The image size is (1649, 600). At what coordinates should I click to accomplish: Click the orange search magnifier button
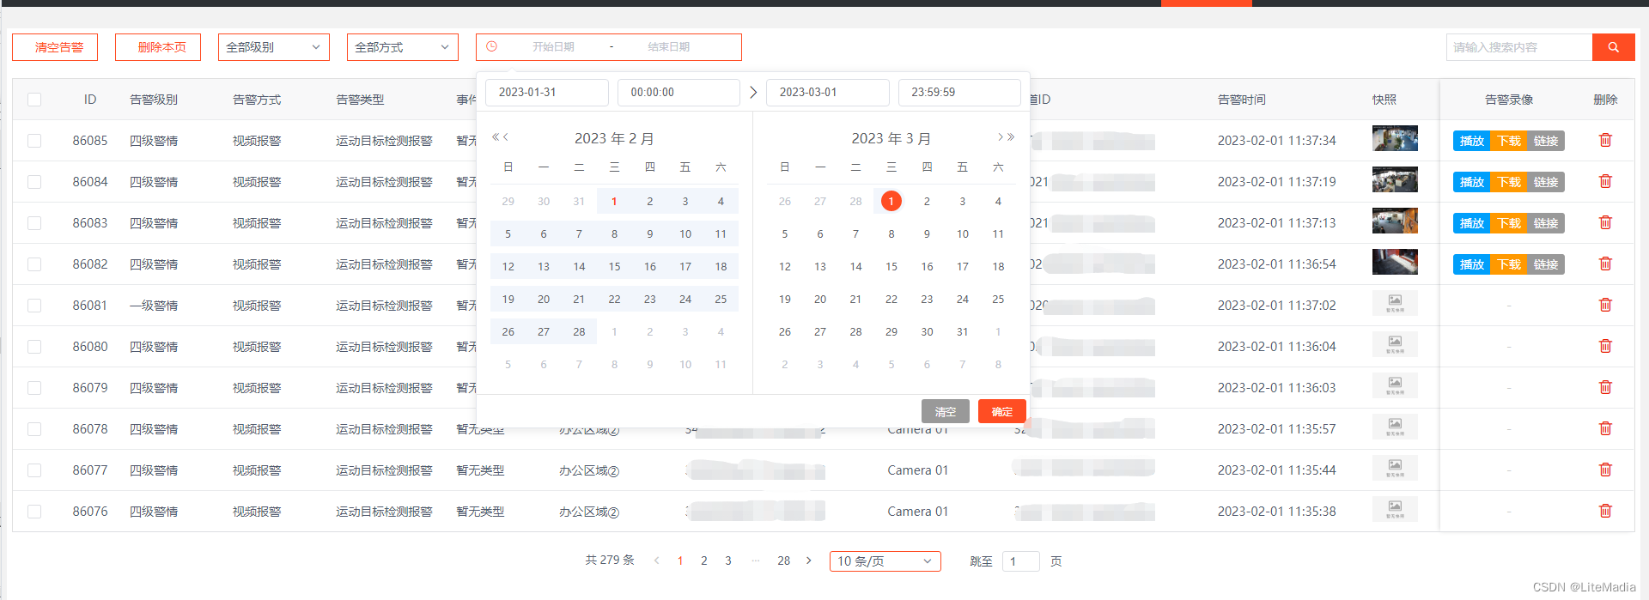[1613, 47]
